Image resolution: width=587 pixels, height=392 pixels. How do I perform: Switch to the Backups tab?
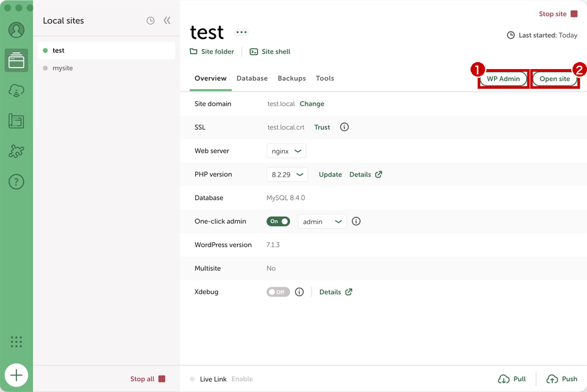pos(292,78)
